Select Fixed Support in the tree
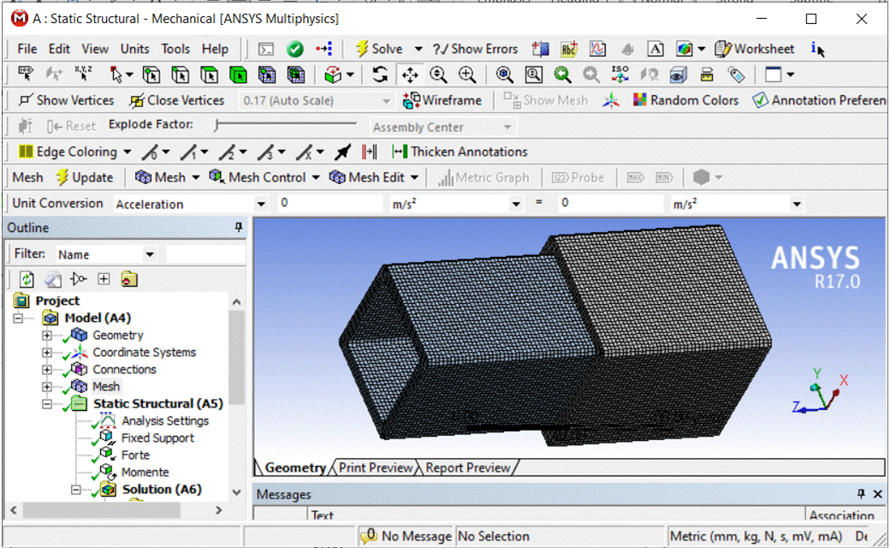This screenshot has height=548, width=890. [157, 438]
